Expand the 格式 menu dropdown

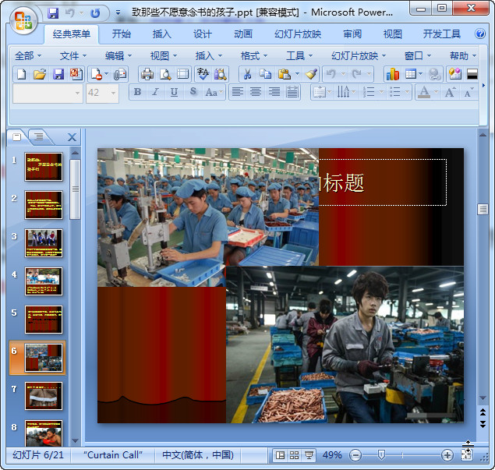coord(254,56)
